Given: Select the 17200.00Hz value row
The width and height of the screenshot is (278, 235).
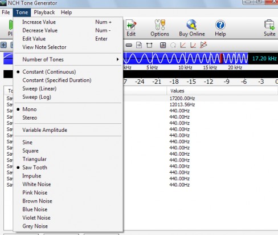Looking at the screenshot, I should [x=182, y=99].
